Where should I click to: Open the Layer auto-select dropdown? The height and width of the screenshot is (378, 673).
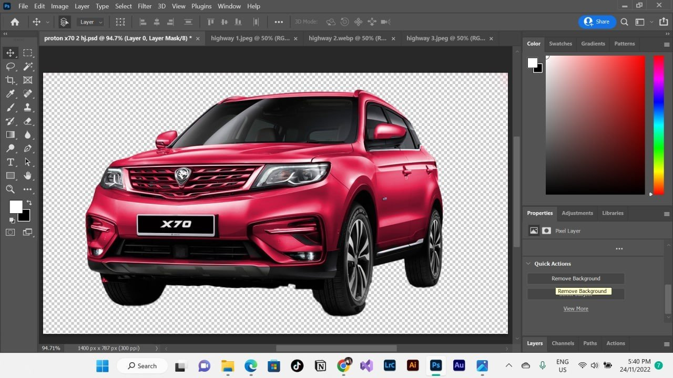[91, 22]
